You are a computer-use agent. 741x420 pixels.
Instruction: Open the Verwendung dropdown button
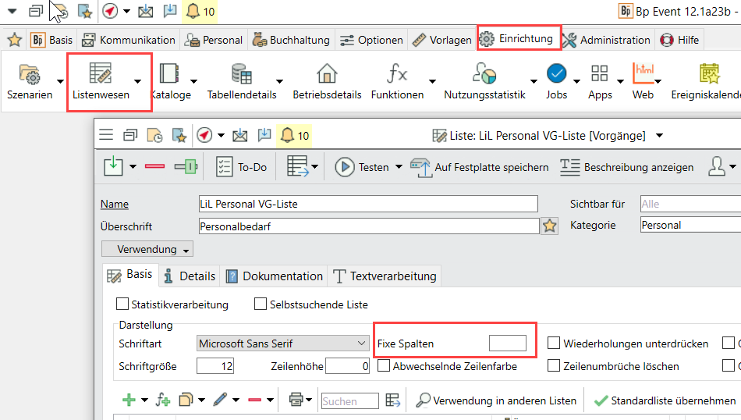(147, 250)
